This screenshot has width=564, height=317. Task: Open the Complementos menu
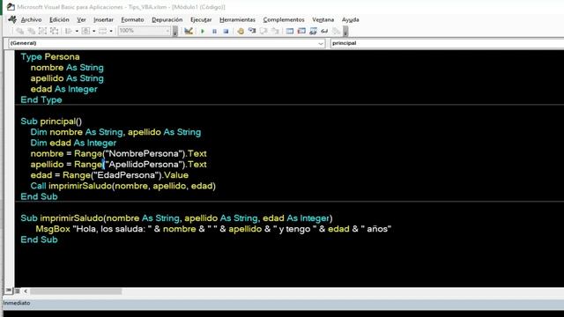[x=284, y=19]
